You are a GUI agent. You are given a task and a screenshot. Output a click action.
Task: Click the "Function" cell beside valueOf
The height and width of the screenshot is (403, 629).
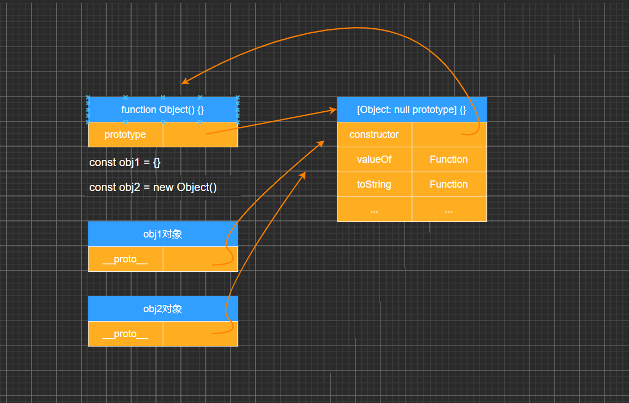(x=449, y=159)
